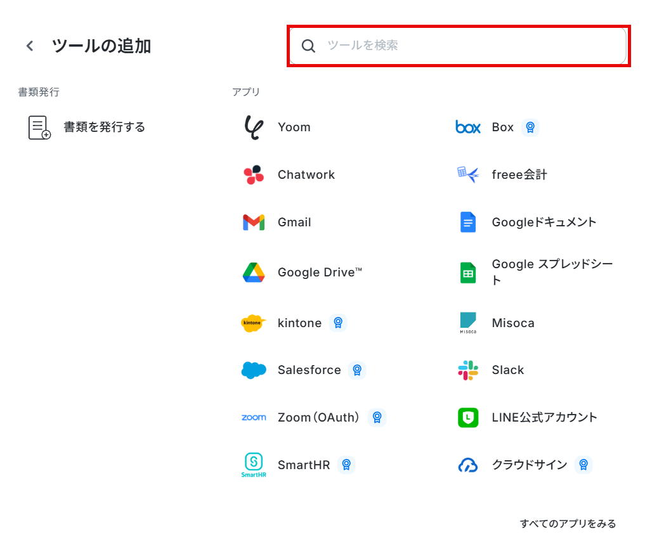Click the ツールを検索 search field
The width and height of the screenshot is (645, 549).
459,46
